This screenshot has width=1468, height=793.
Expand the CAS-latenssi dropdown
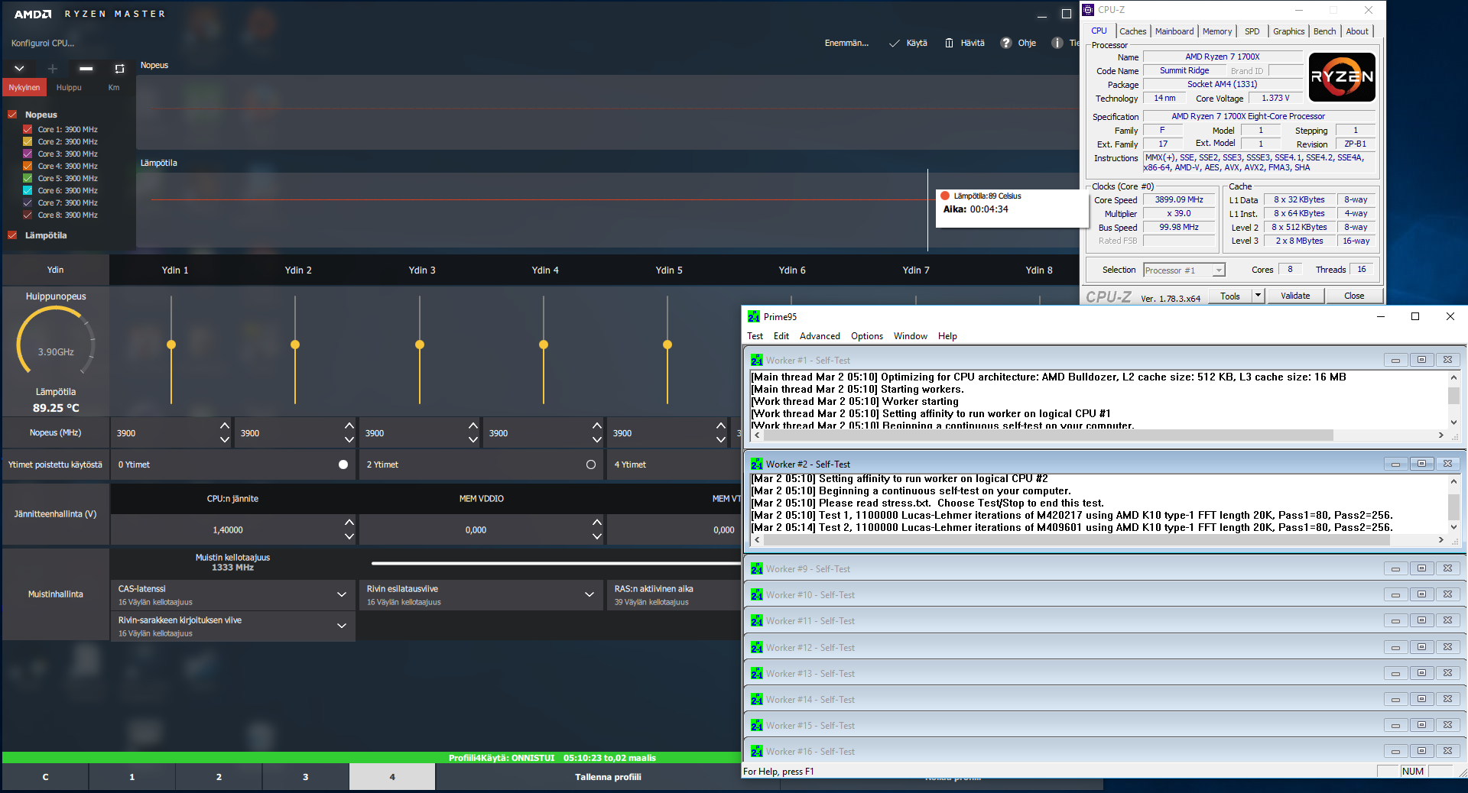pyautogui.click(x=341, y=594)
